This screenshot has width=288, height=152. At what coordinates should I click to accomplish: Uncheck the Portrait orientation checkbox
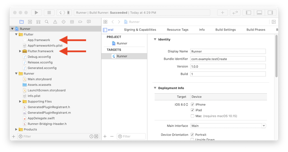pyautogui.click(x=192, y=134)
